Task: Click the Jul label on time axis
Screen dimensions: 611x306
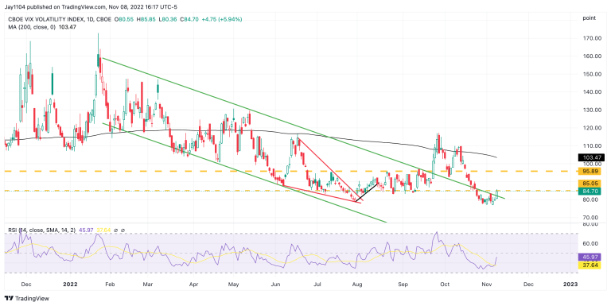Action: tap(317, 285)
